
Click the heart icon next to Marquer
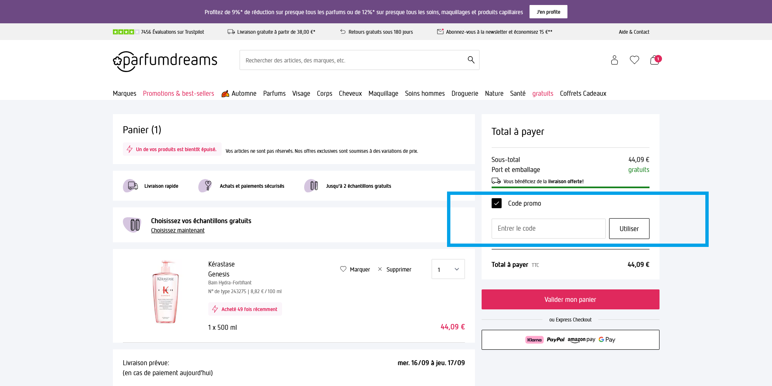pos(343,269)
